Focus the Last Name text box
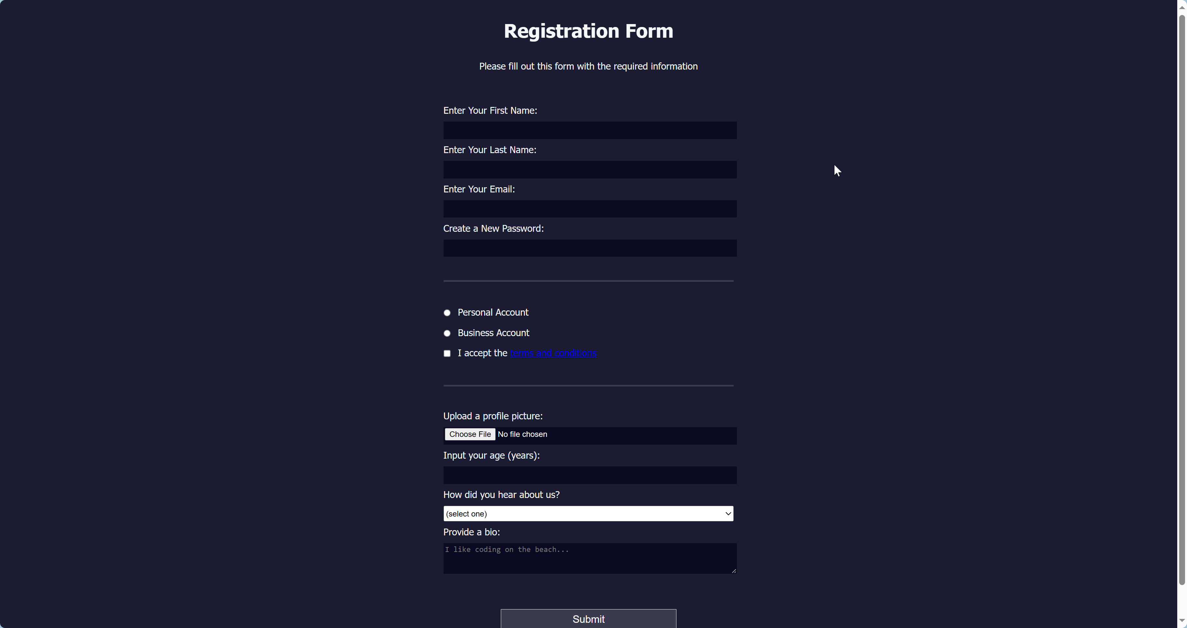This screenshot has height=628, width=1187. click(x=589, y=170)
